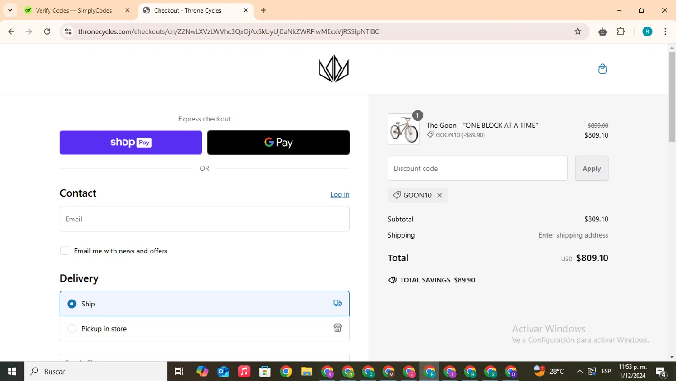The image size is (676, 381).
Task: Open Task View in the taskbar
Action: (179, 371)
